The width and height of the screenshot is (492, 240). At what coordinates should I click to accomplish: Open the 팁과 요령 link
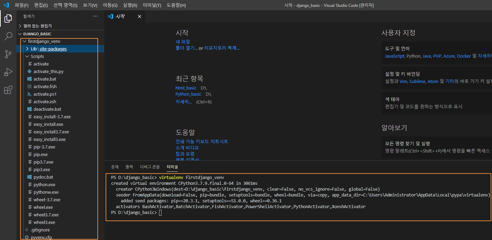pyautogui.click(x=185, y=154)
